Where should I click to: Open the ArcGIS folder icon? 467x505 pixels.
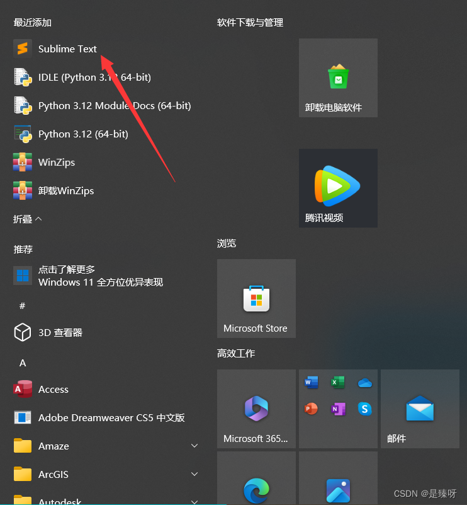[23, 474]
